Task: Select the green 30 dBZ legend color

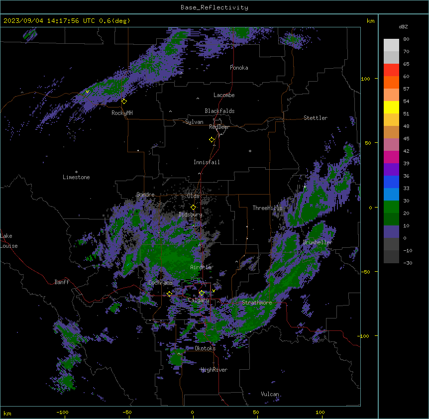Action: pos(391,207)
